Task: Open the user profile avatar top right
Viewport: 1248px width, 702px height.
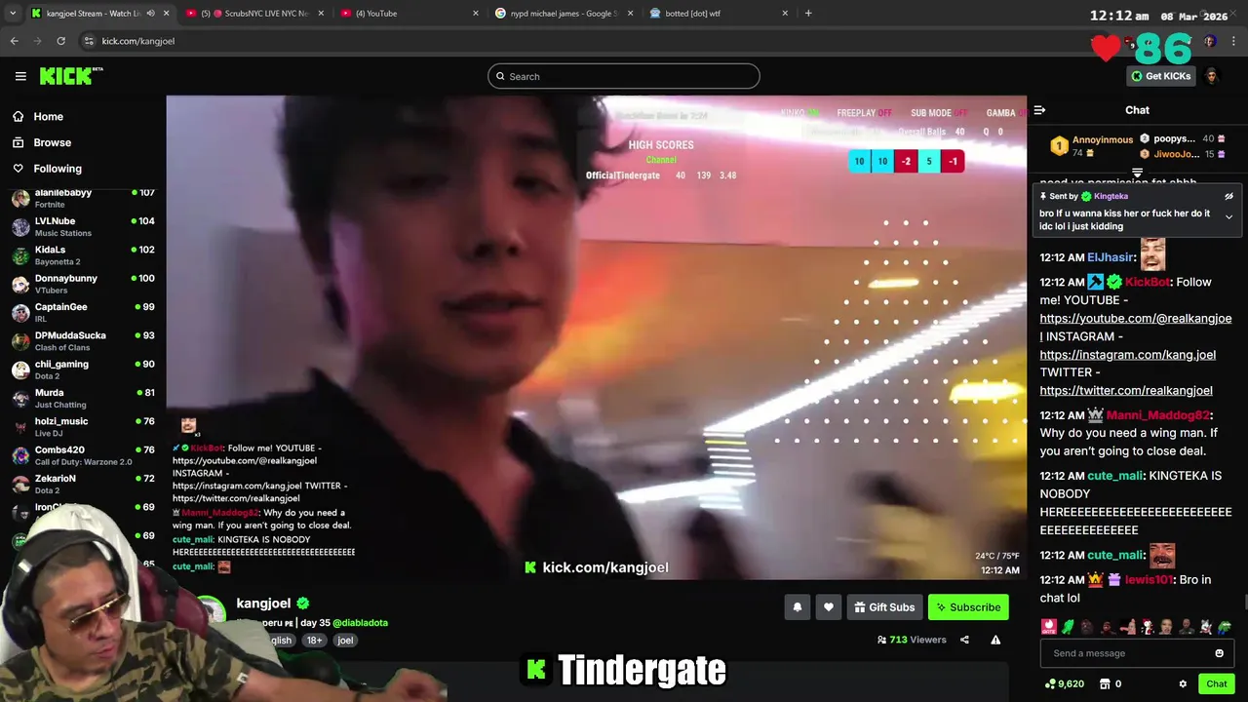Action: 1212,76
